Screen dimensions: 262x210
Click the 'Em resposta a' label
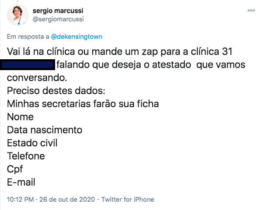click(x=28, y=37)
